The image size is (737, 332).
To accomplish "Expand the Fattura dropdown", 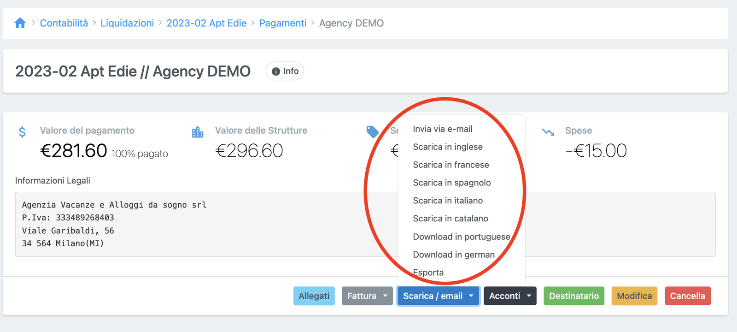I will pos(367,296).
